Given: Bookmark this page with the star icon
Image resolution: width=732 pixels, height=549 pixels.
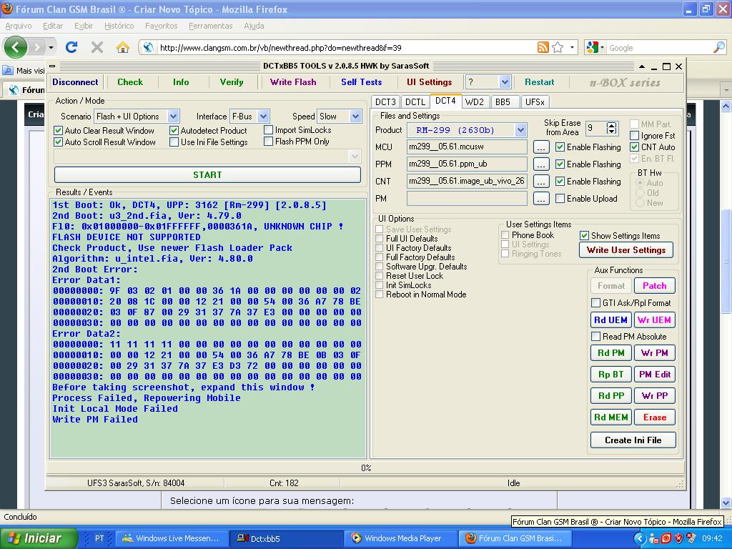Looking at the screenshot, I should (558, 47).
